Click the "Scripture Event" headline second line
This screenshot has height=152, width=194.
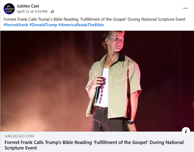point(21,148)
